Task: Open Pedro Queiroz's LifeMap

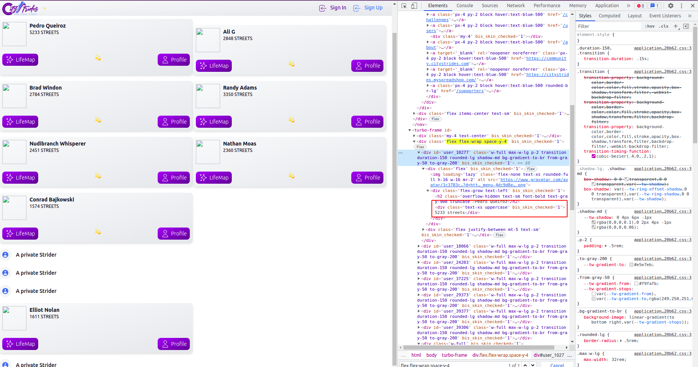Action: (x=20, y=60)
